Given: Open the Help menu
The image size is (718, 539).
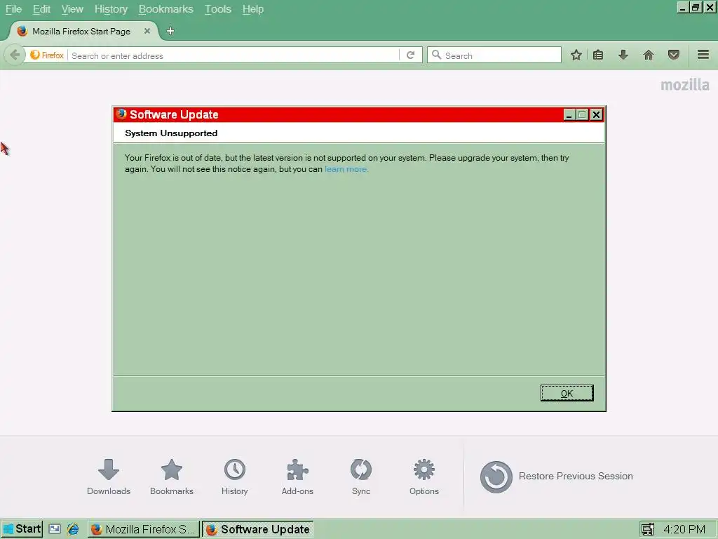Looking at the screenshot, I should (252, 9).
